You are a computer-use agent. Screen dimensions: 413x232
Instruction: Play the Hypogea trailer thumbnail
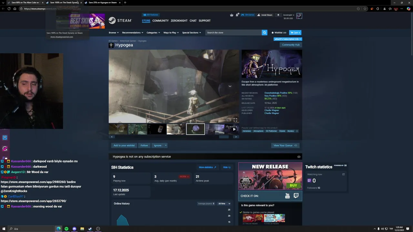231,129
